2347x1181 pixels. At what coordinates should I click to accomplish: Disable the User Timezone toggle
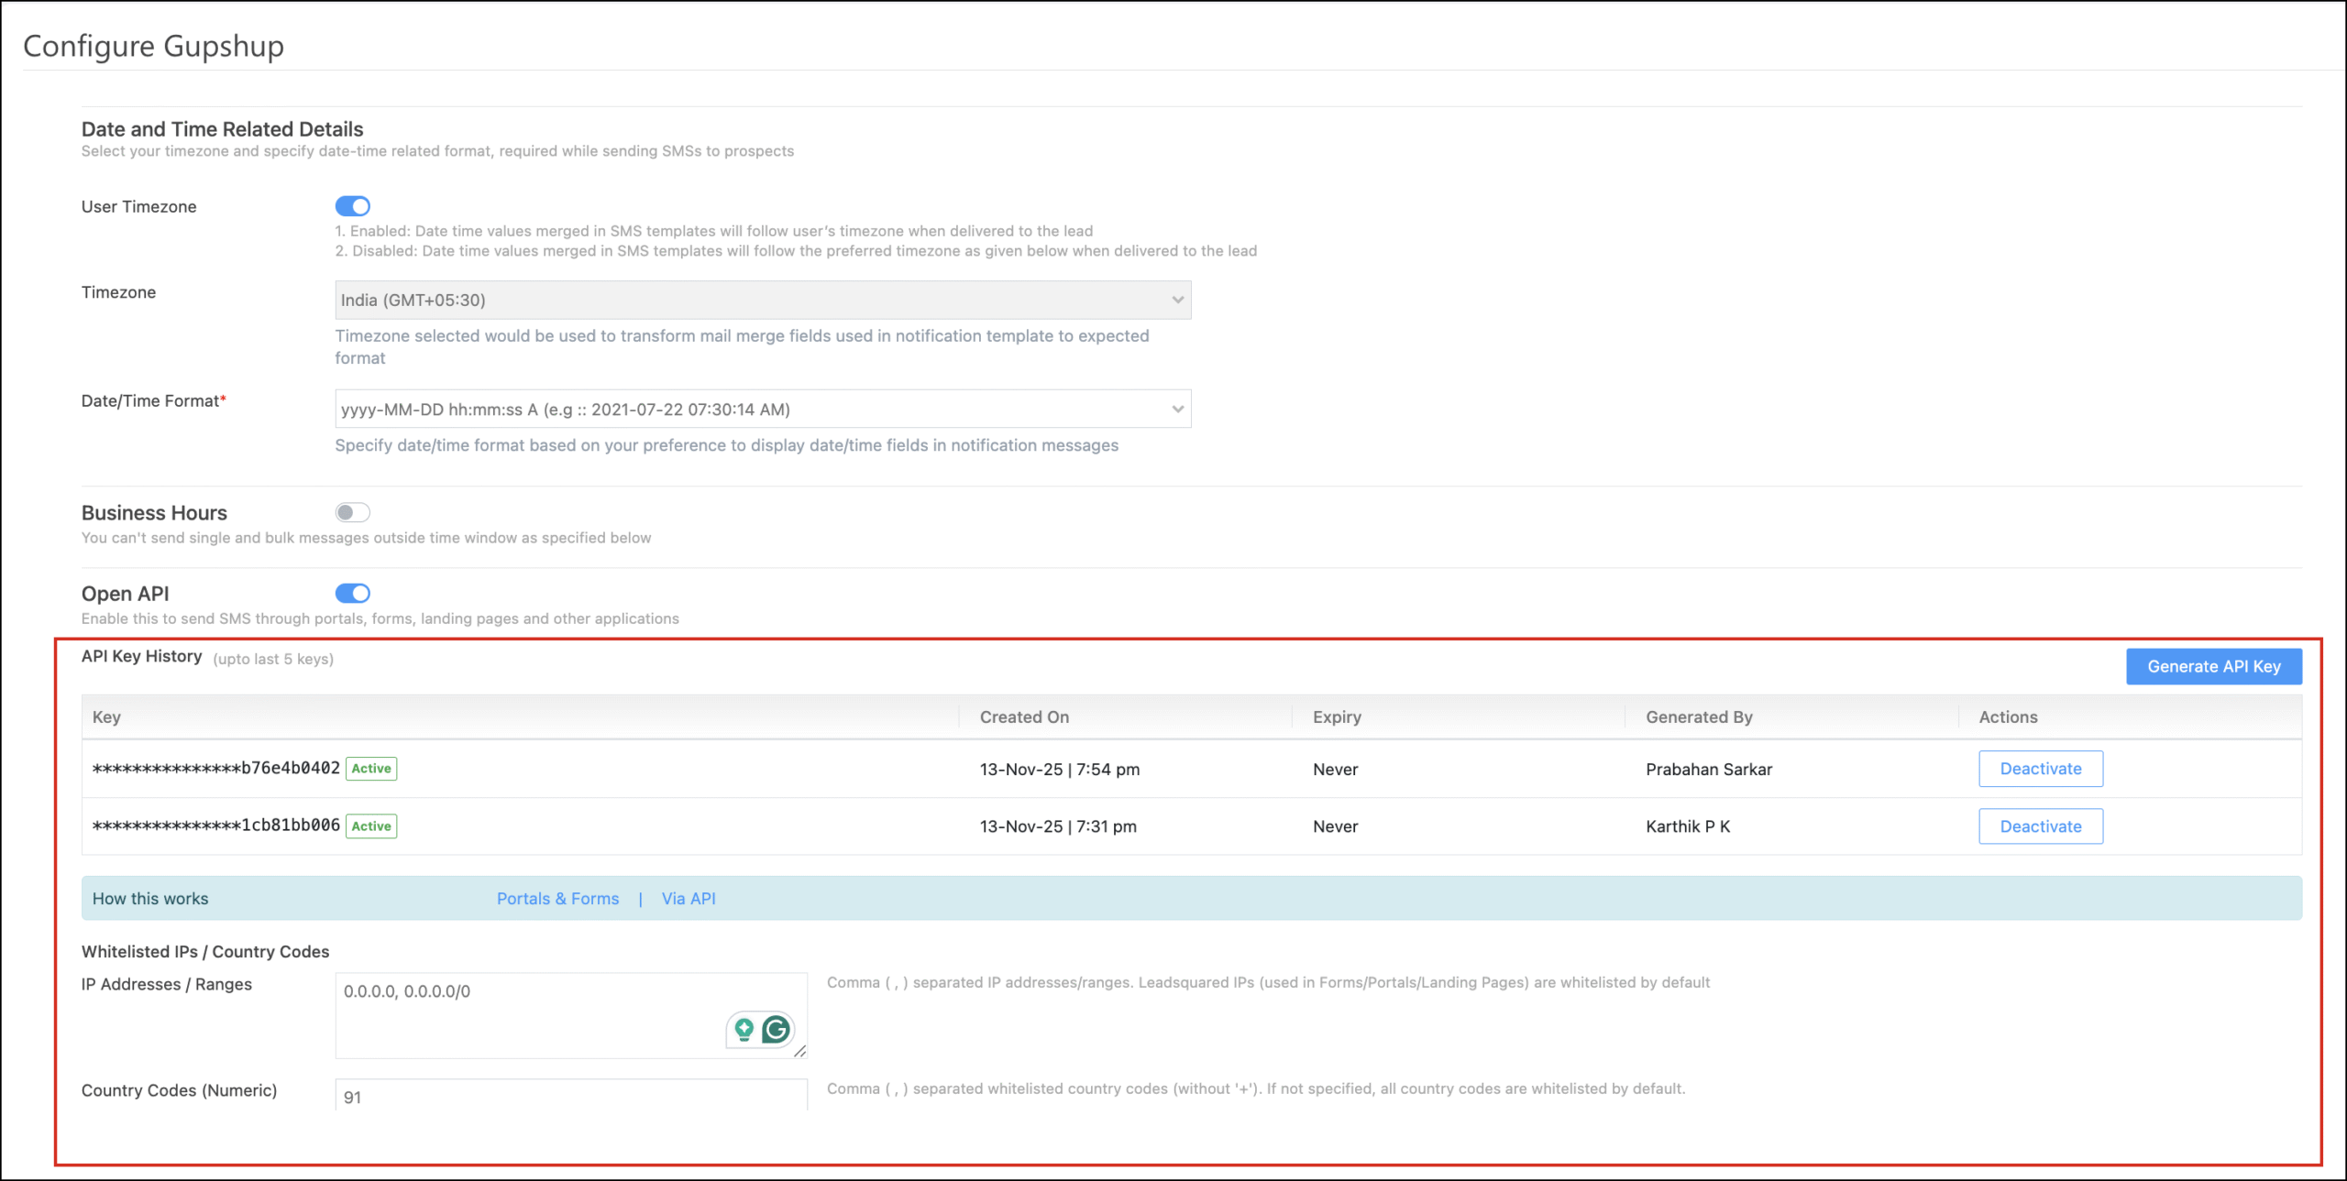click(353, 206)
